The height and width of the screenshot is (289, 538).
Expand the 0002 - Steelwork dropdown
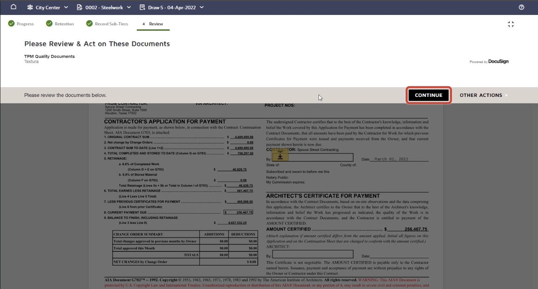coord(129,7)
